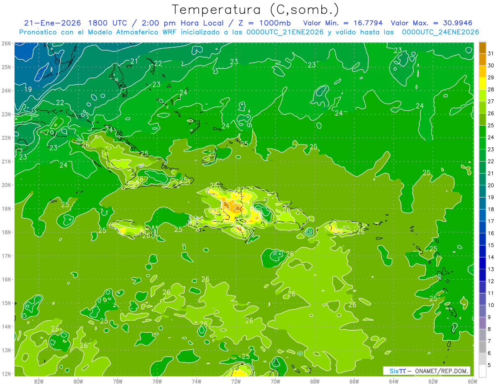
Task: Click the '5' label on the color scale
Action: click(x=489, y=365)
